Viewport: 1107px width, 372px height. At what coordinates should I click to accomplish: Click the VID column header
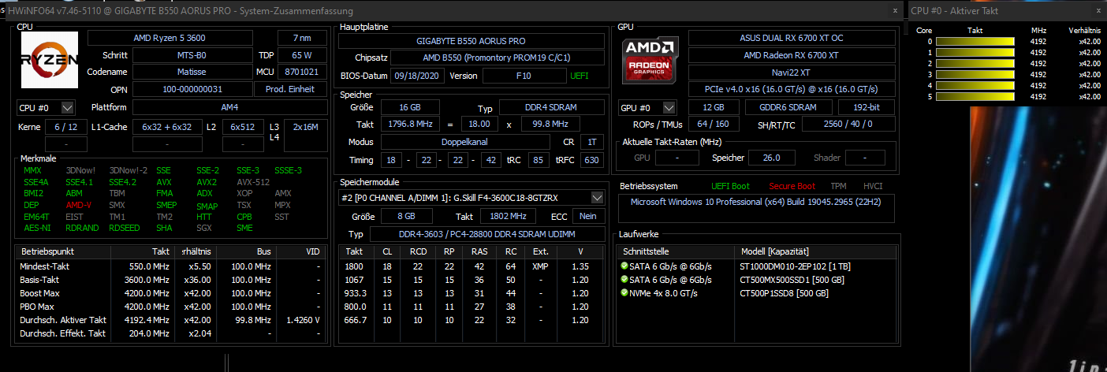pos(299,252)
